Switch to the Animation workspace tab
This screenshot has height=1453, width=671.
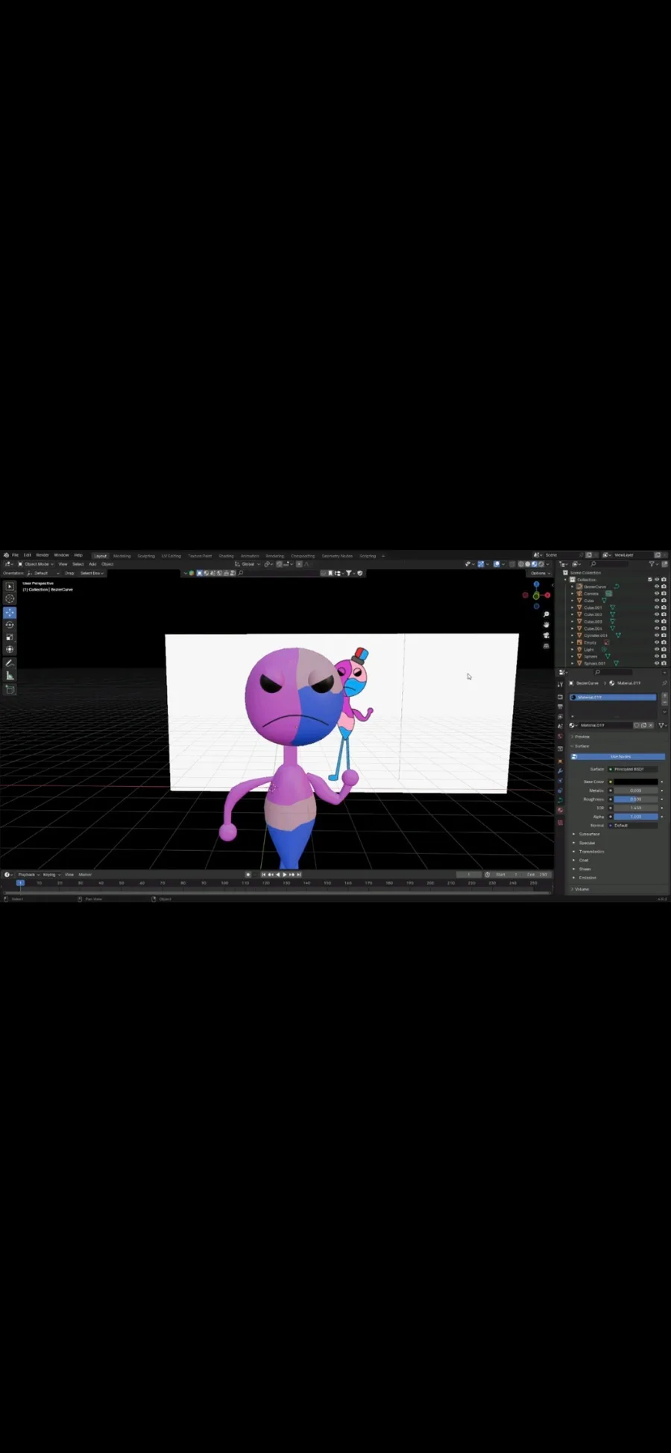250,556
